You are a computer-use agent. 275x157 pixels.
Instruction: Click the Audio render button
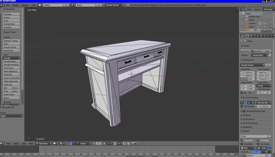point(266,51)
